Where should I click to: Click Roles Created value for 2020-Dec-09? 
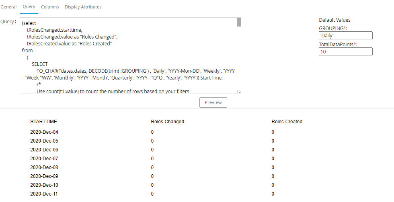pyautogui.click(x=273, y=176)
